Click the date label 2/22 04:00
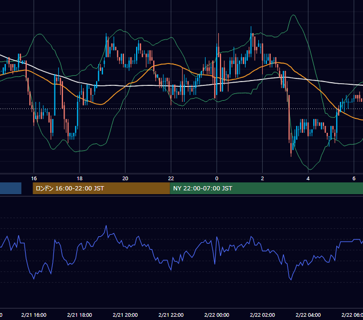This screenshot has width=363, height=320. pos(308,315)
